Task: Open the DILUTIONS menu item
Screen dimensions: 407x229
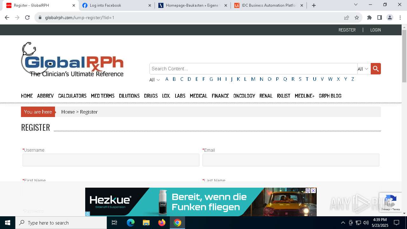Action: [x=129, y=96]
